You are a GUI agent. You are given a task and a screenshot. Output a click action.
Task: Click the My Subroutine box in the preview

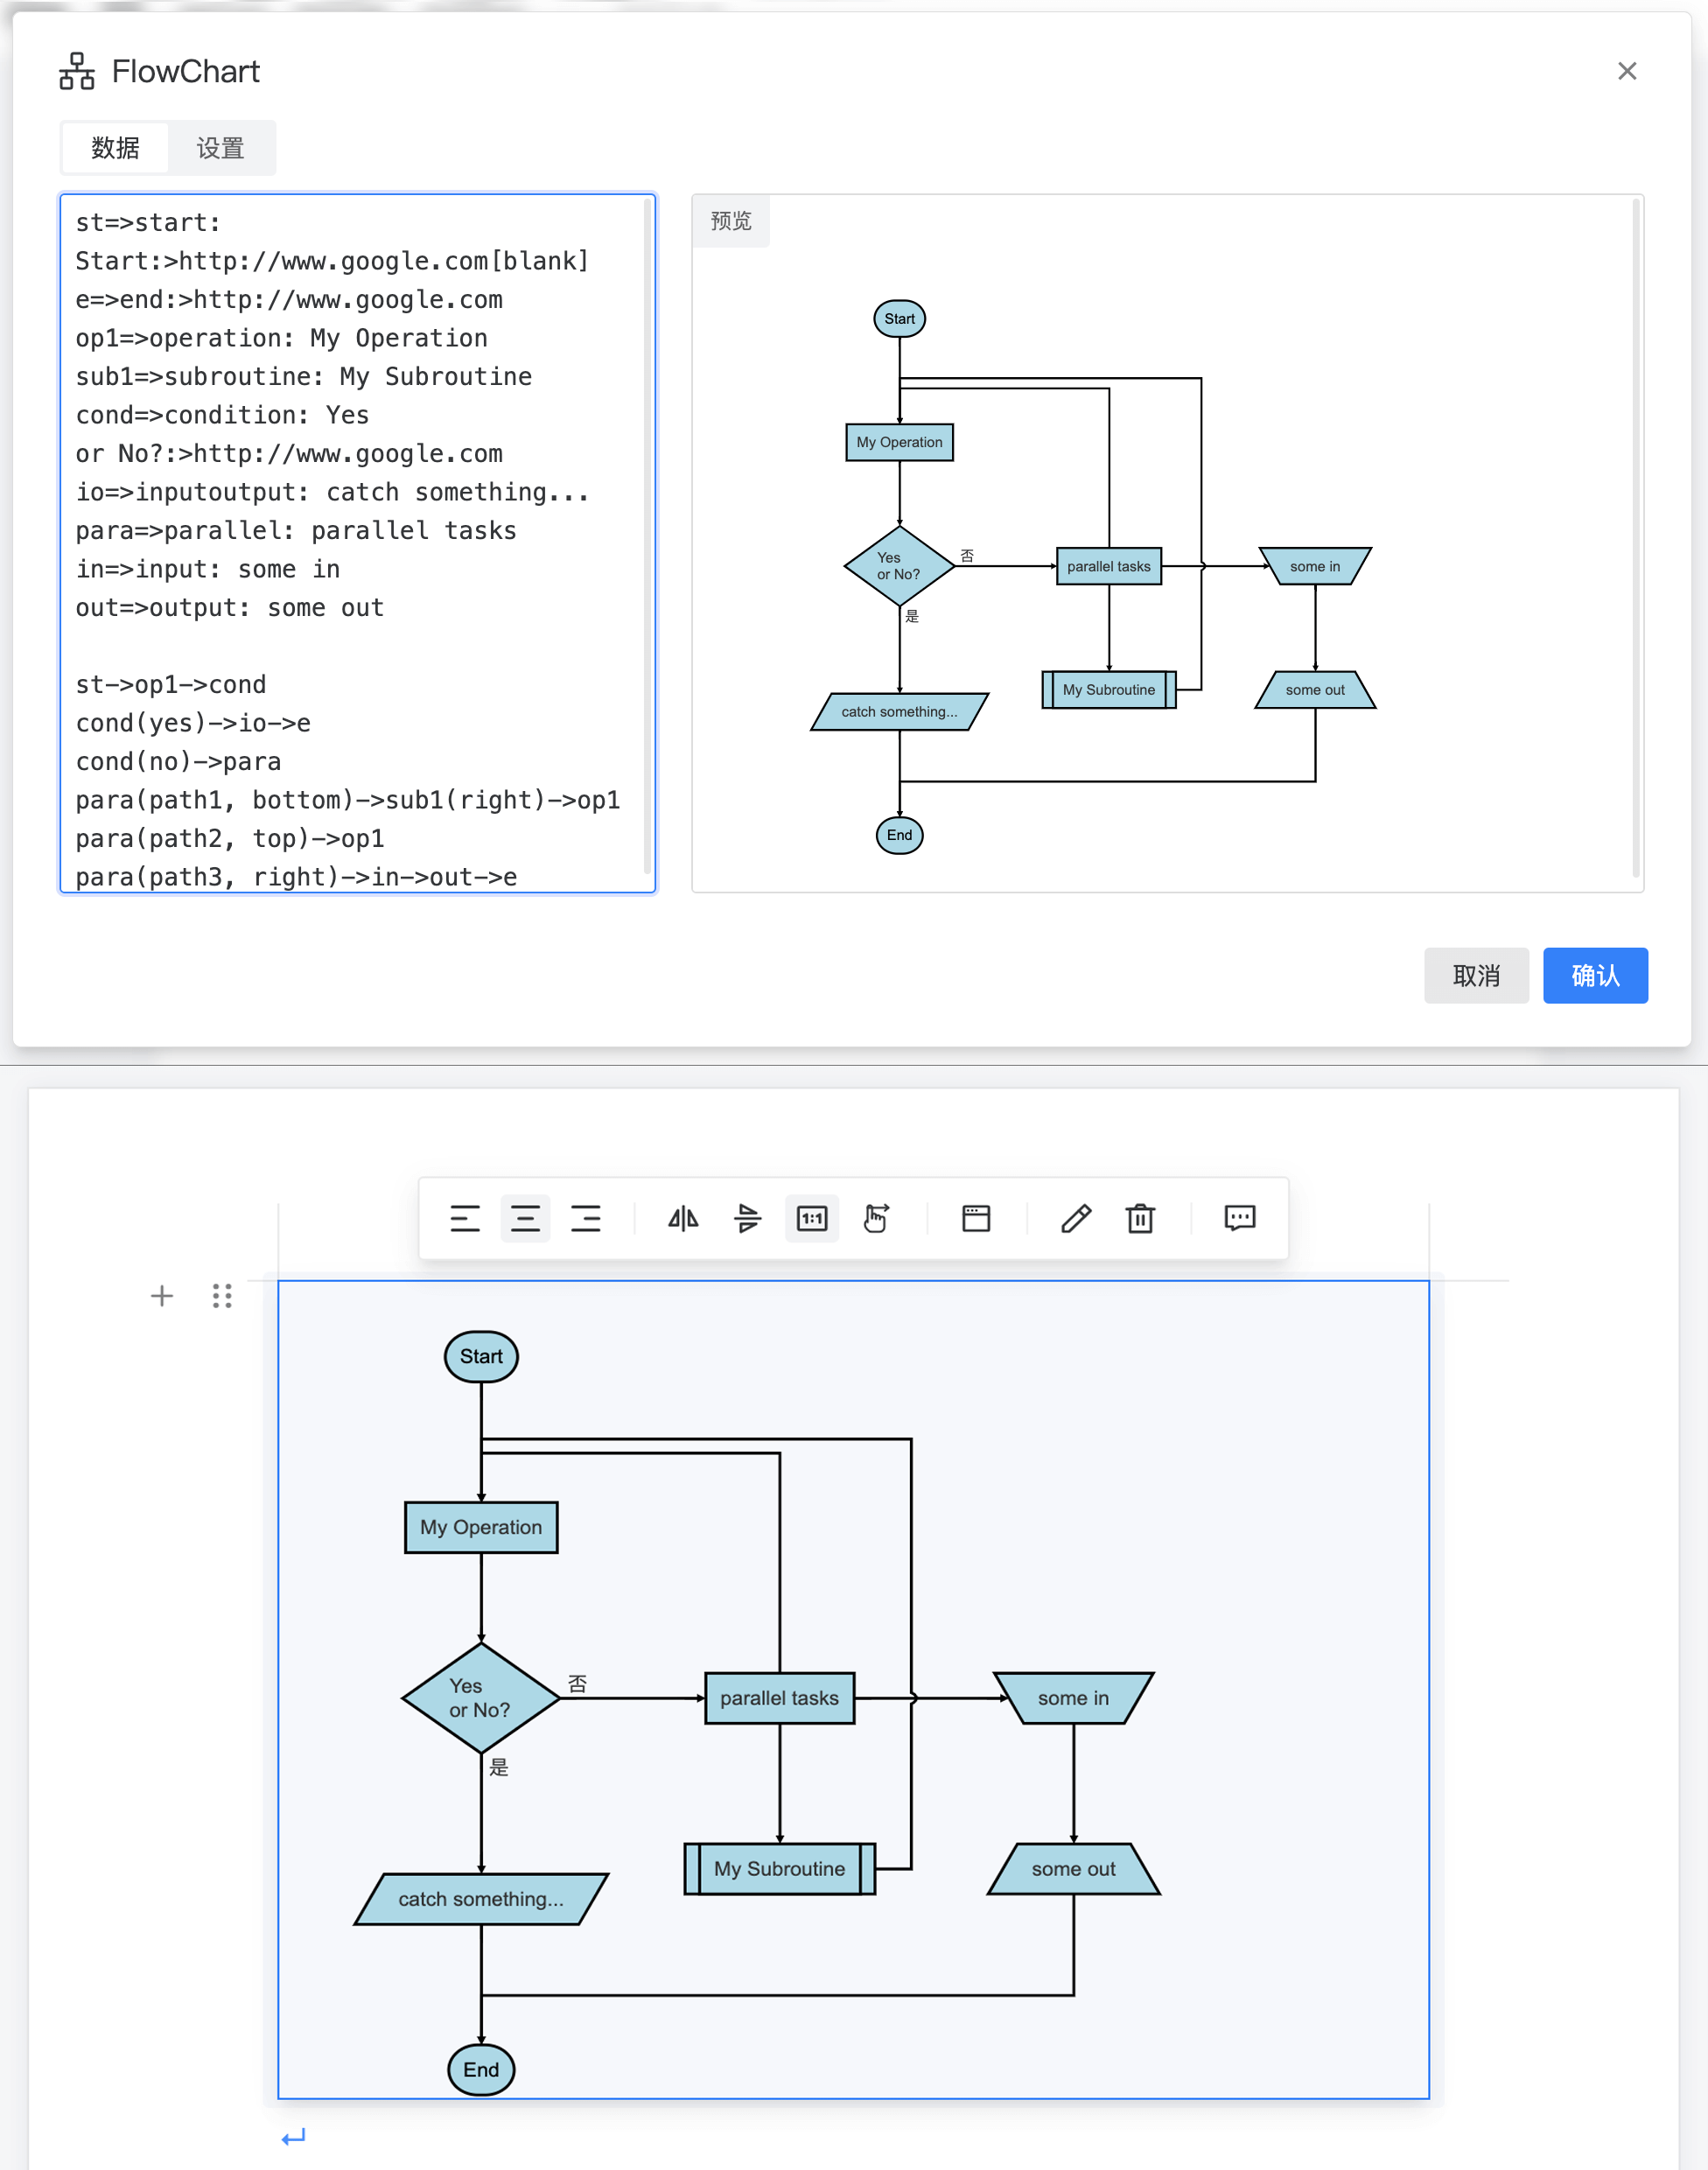coord(1109,690)
